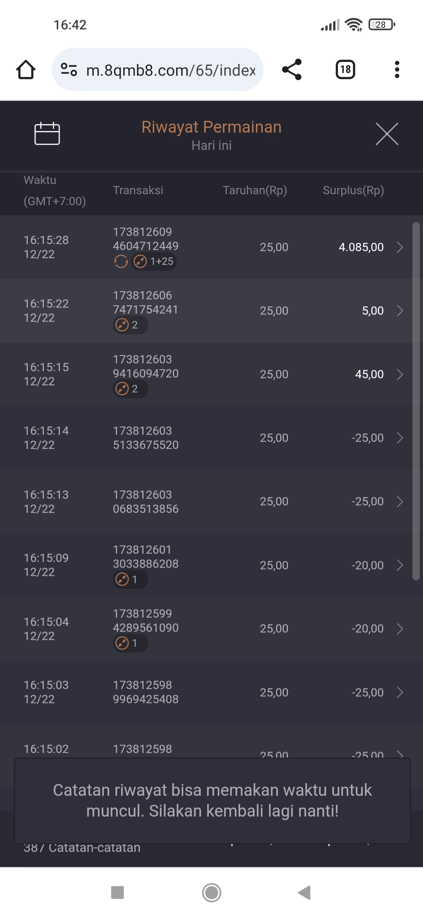Viewport: 423px width, 918px height.
Task: Close the Riwayat Permainan panel
Action: click(x=387, y=134)
